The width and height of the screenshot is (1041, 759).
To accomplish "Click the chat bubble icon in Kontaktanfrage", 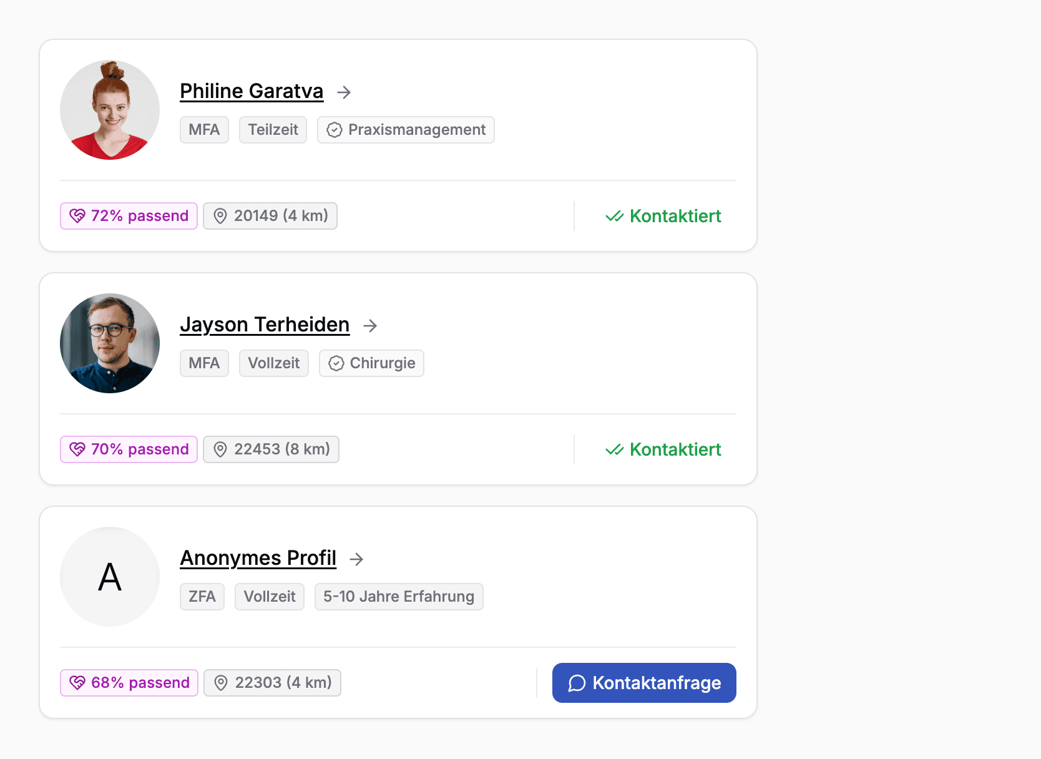I will click(576, 683).
